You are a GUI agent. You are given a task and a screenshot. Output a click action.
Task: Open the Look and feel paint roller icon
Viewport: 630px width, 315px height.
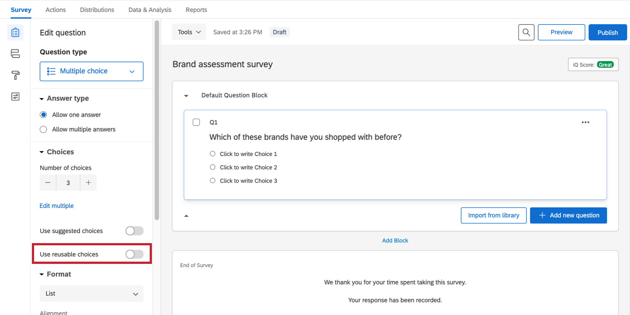(x=15, y=75)
